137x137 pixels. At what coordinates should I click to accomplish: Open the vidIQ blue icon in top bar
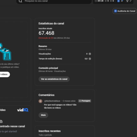click(118, 1)
